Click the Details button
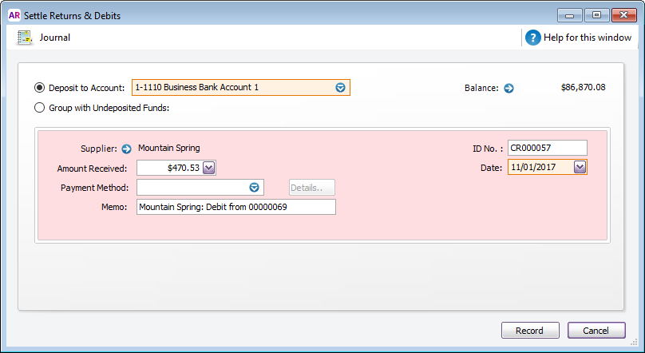 point(311,188)
